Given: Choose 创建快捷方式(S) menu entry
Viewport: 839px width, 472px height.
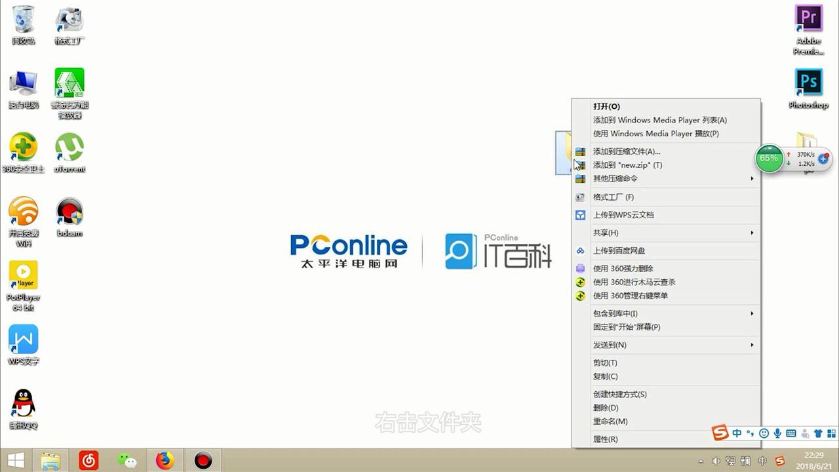Looking at the screenshot, I should (x=666, y=394).
